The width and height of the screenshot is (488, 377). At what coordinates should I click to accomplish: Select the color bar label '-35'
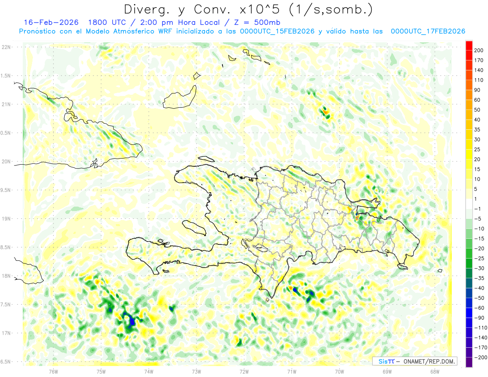tap(479, 278)
